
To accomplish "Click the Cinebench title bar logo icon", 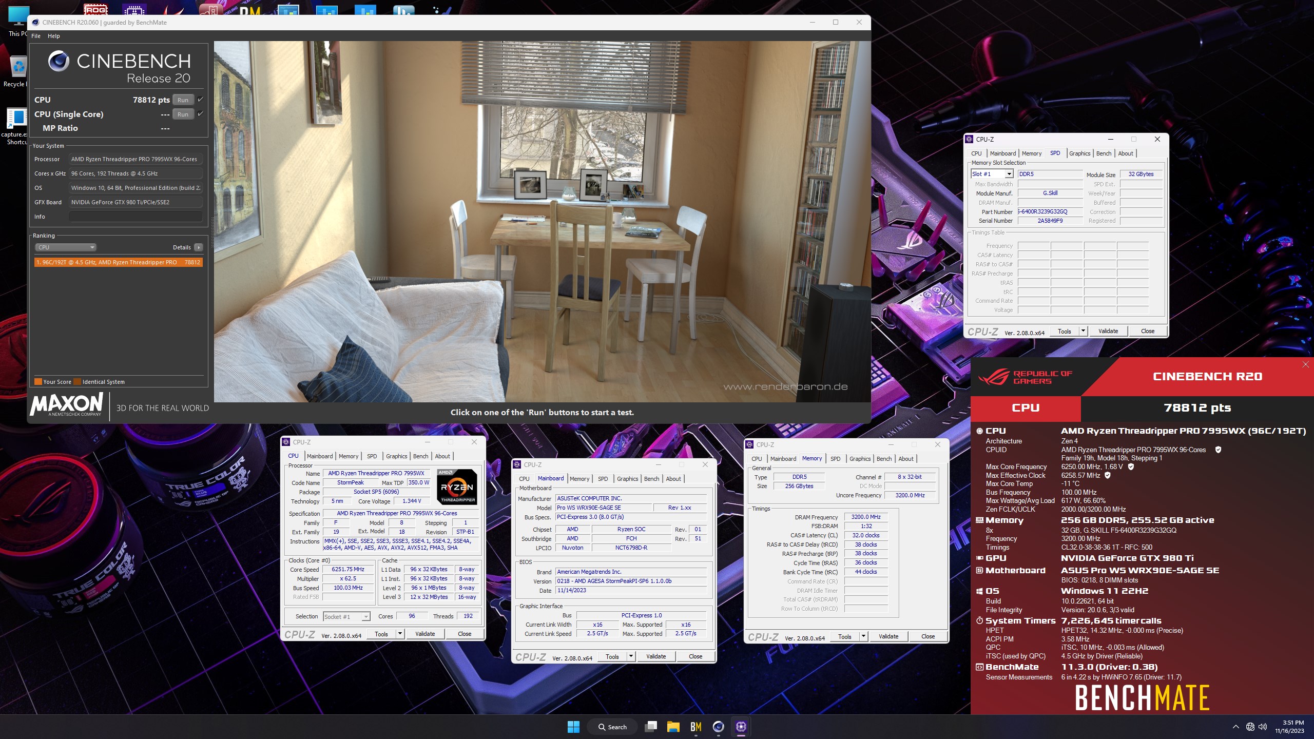I will pyautogui.click(x=35, y=22).
